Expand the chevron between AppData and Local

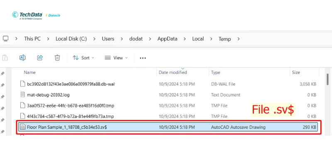[185, 39]
